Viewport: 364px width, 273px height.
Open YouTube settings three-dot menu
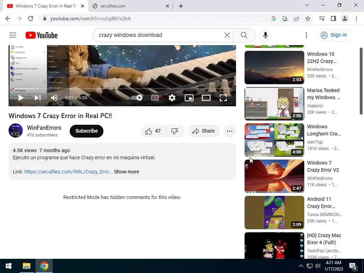(306, 35)
